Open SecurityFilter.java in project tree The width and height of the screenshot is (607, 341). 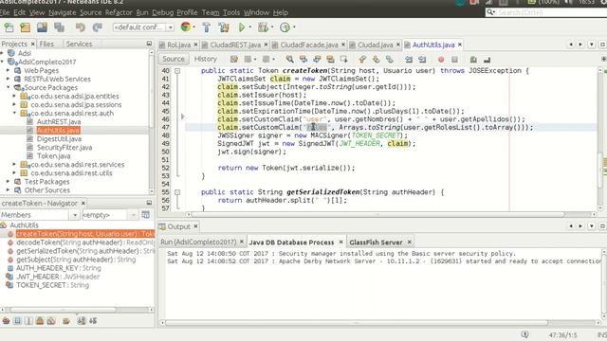[x=64, y=148]
